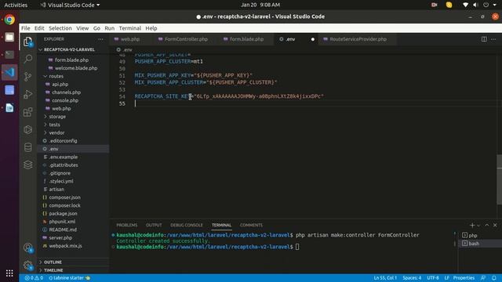Click the feedback icon in status bar
Screen dimensions: 502x282
pos(483,278)
